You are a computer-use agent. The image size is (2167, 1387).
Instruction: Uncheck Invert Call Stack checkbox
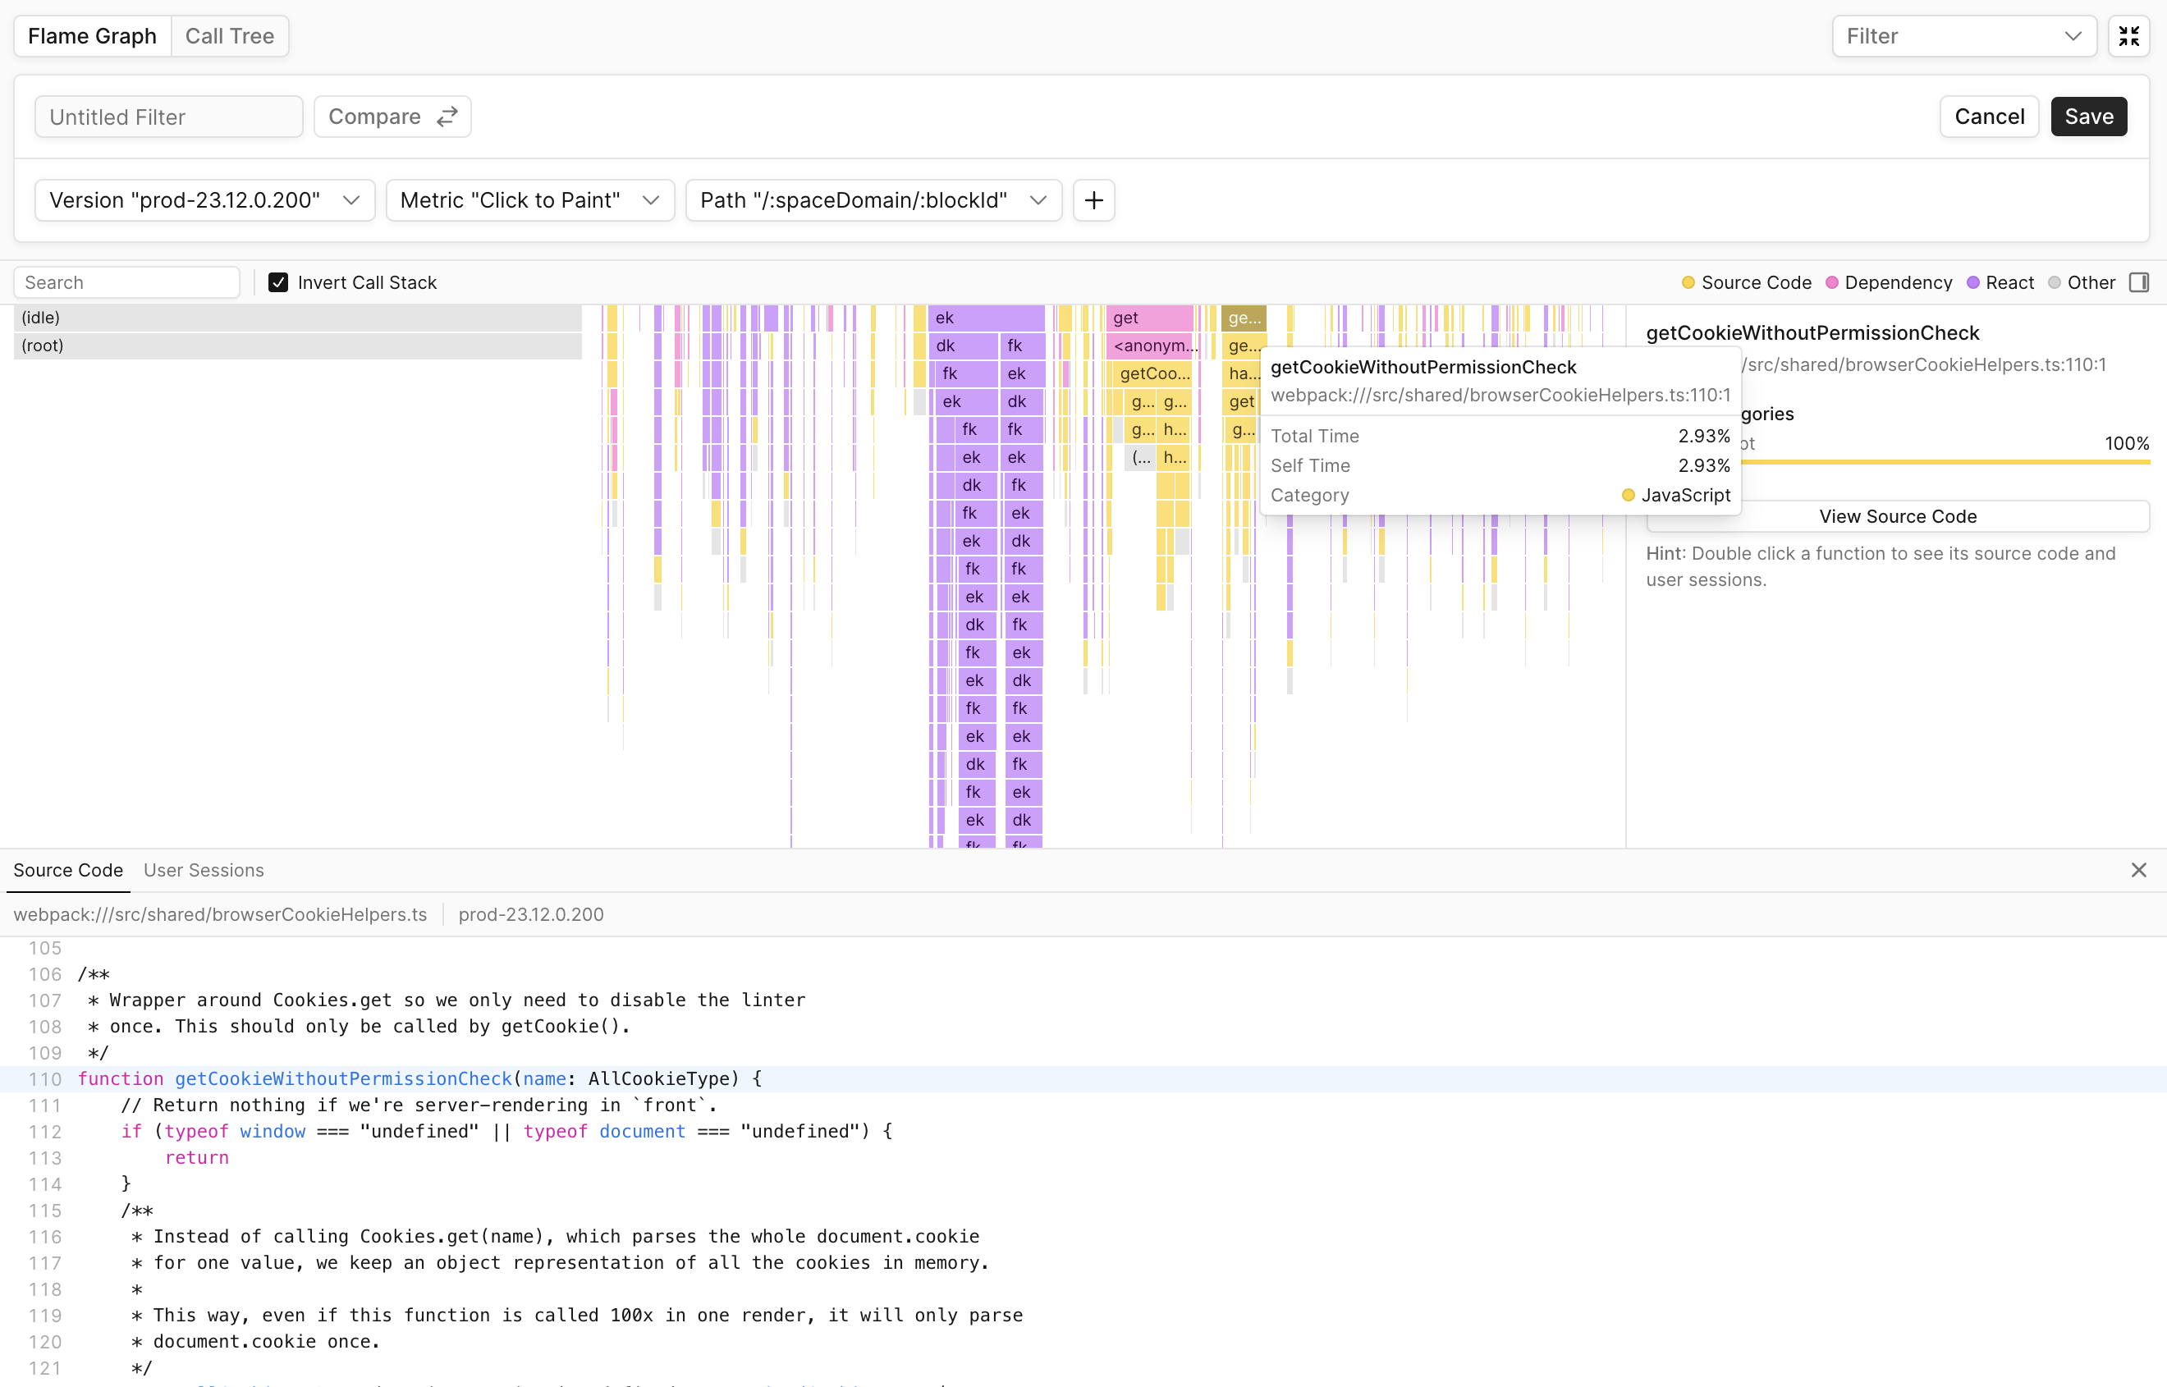click(278, 283)
